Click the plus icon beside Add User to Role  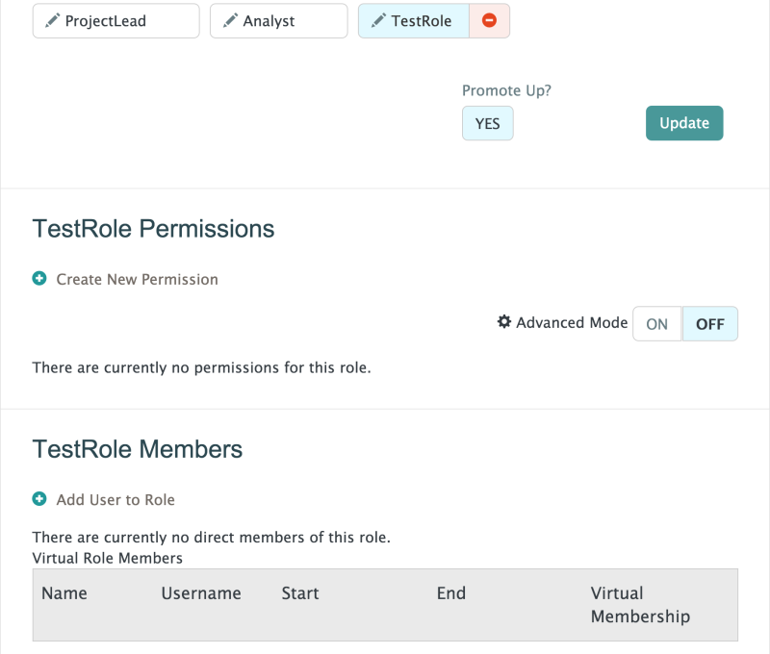[x=39, y=499]
